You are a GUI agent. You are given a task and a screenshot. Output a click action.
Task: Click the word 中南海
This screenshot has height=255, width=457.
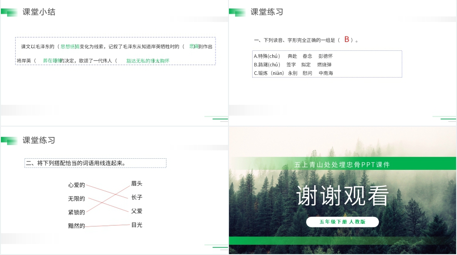(325, 73)
